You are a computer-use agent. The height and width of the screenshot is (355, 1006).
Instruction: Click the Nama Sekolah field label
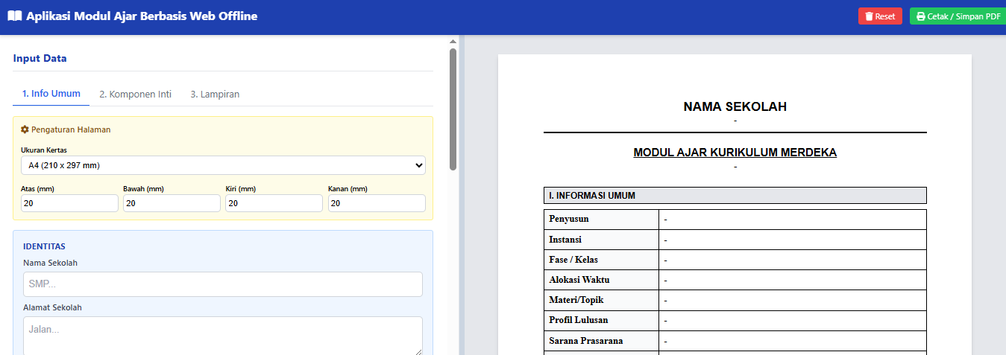(x=51, y=263)
